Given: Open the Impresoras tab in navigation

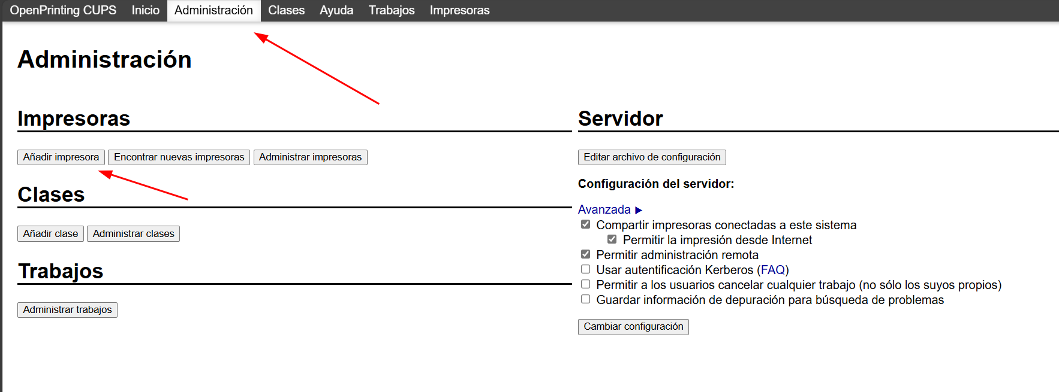Looking at the screenshot, I should (459, 10).
